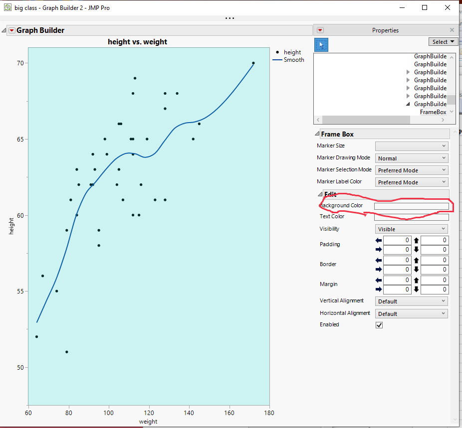
Task: Edit the top Border value field
Action: pos(435,260)
